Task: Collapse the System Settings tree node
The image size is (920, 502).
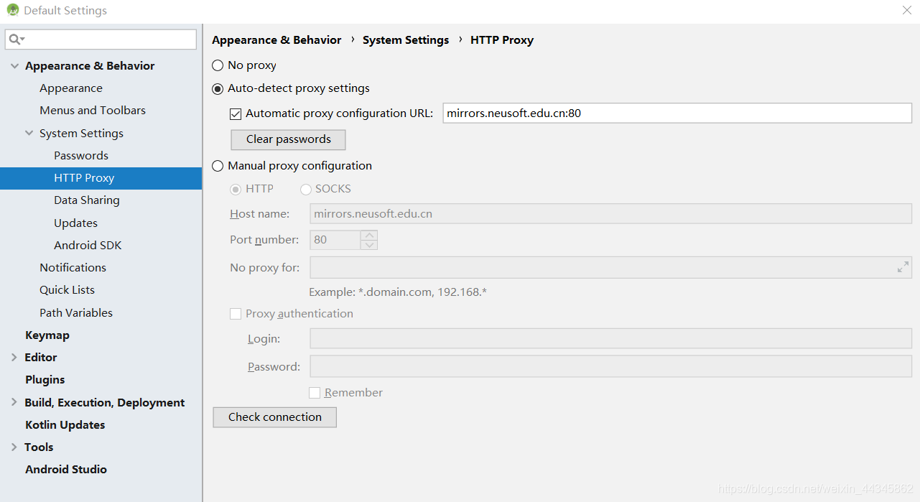Action: pos(29,134)
